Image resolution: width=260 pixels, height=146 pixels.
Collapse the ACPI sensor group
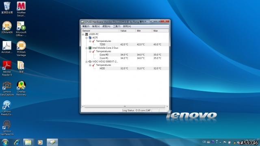pyautogui.click(x=87, y=38)
